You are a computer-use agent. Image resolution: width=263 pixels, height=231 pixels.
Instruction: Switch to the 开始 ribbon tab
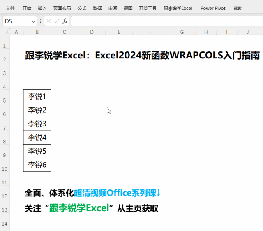click(x=27, y=8)
